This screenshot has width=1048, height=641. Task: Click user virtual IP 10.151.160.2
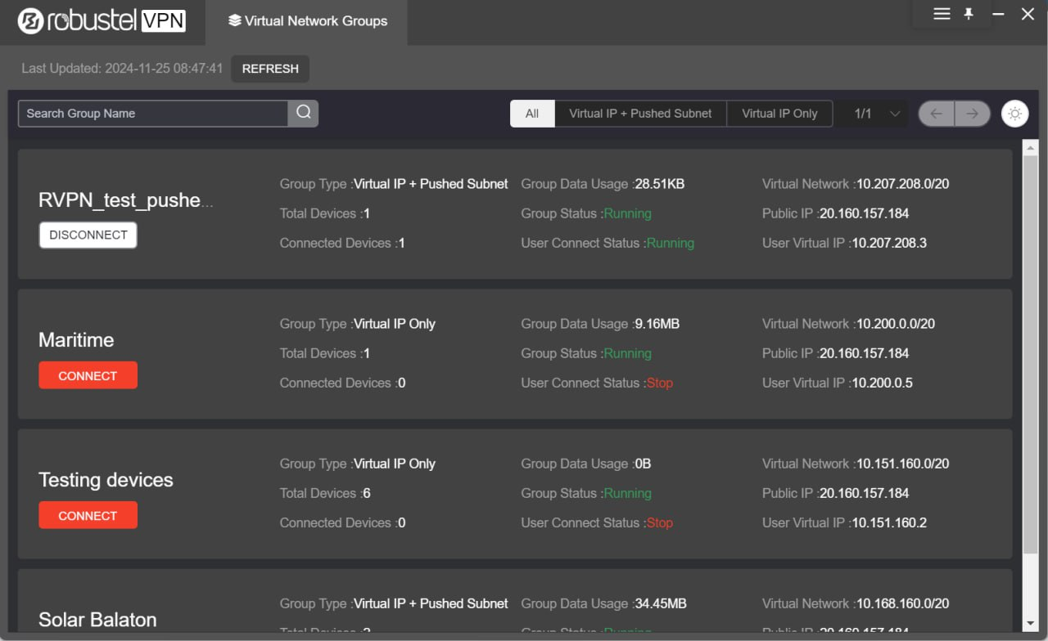889,522
